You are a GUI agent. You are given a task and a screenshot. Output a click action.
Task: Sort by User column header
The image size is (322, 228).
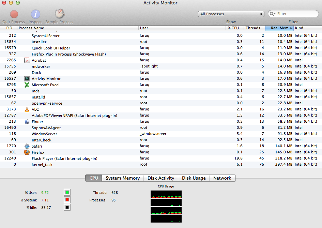coord(182,28)
